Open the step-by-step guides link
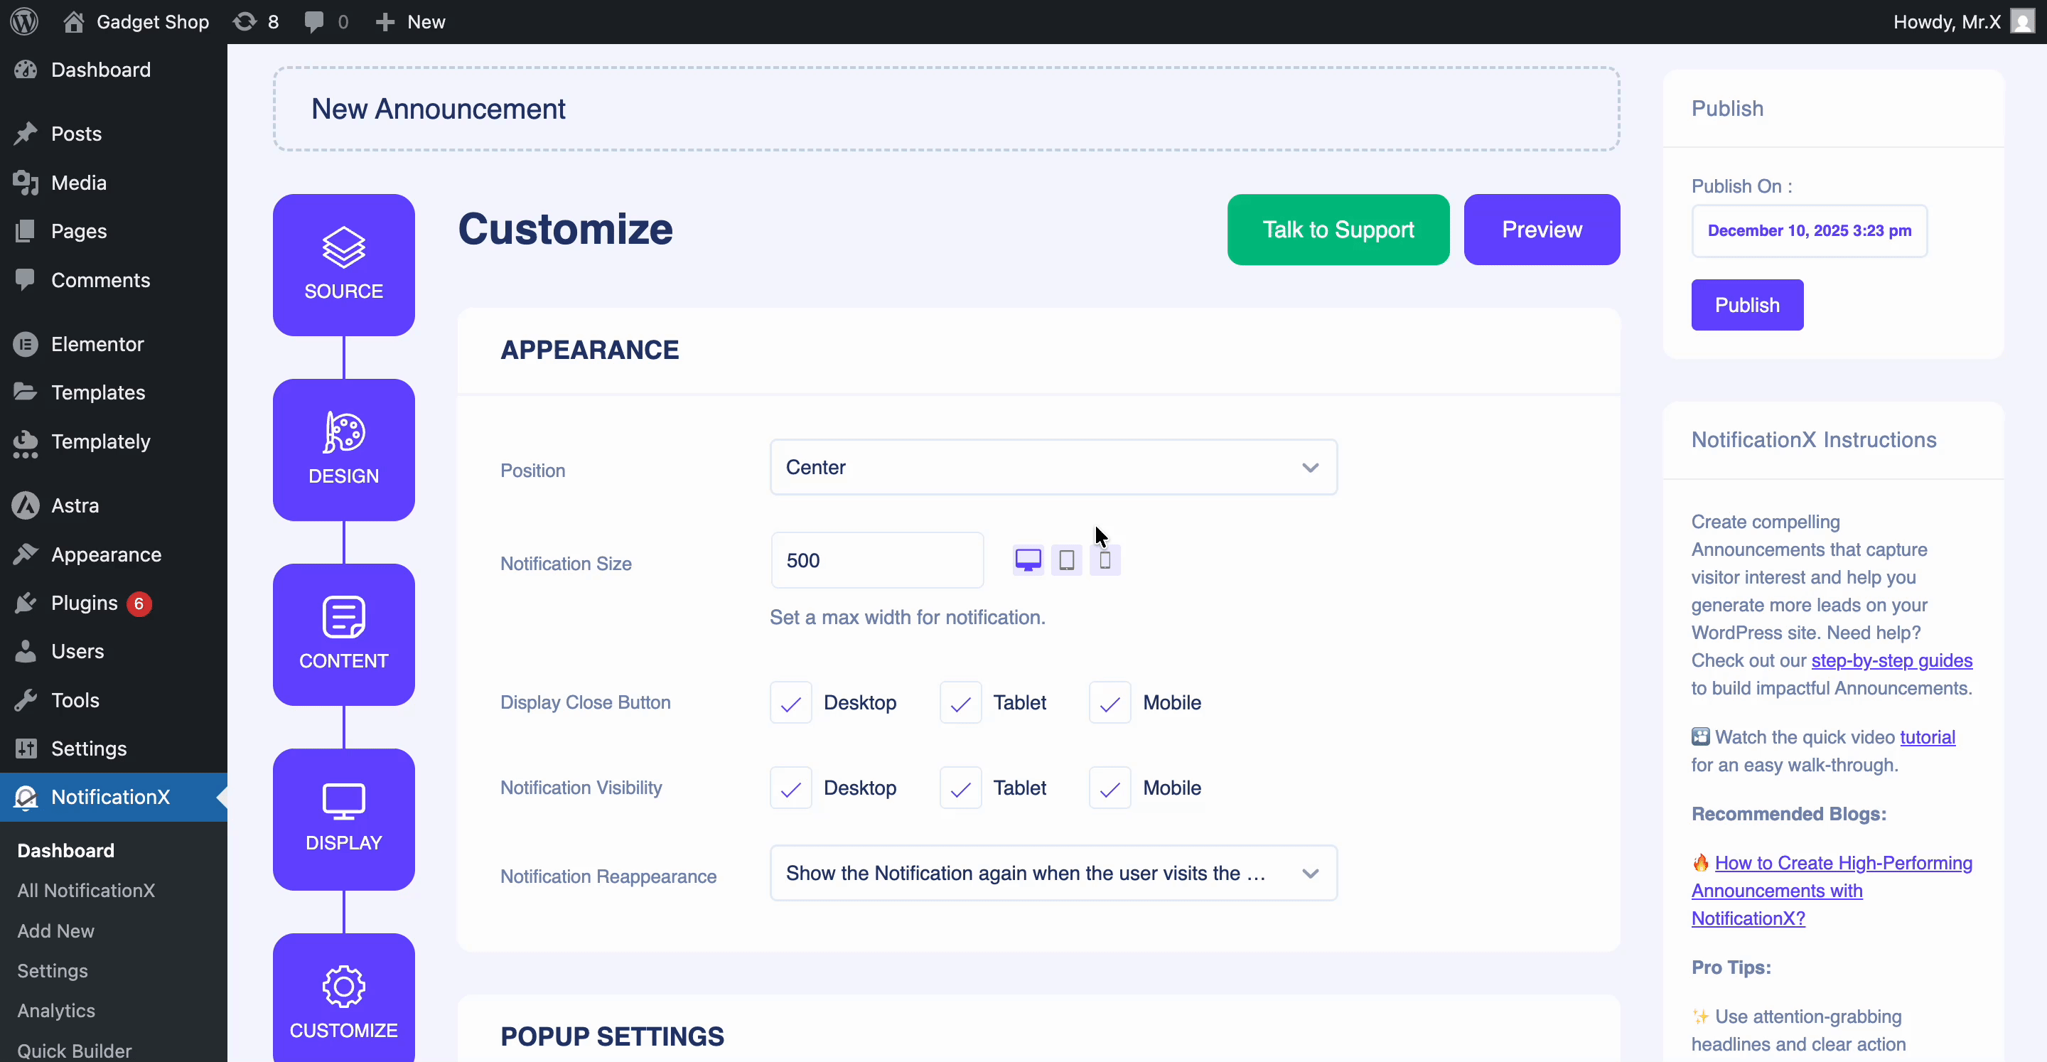The height and width of the screenshot is (1062, 2047). 1893,660
